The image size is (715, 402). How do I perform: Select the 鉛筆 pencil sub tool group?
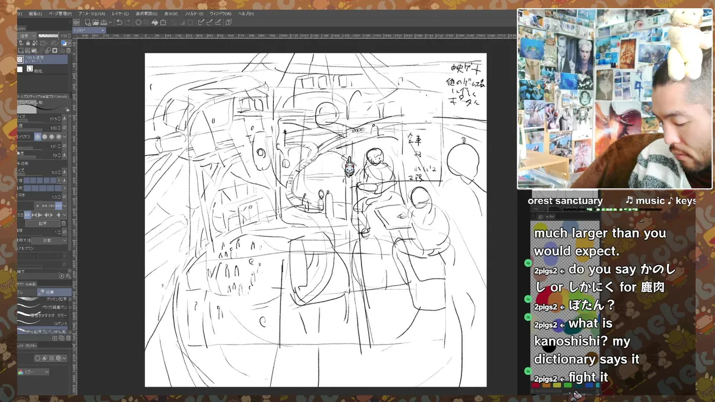coord(54,292)
